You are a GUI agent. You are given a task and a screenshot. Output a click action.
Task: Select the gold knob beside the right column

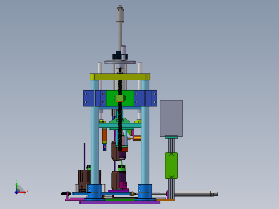[x=137, y=138]
